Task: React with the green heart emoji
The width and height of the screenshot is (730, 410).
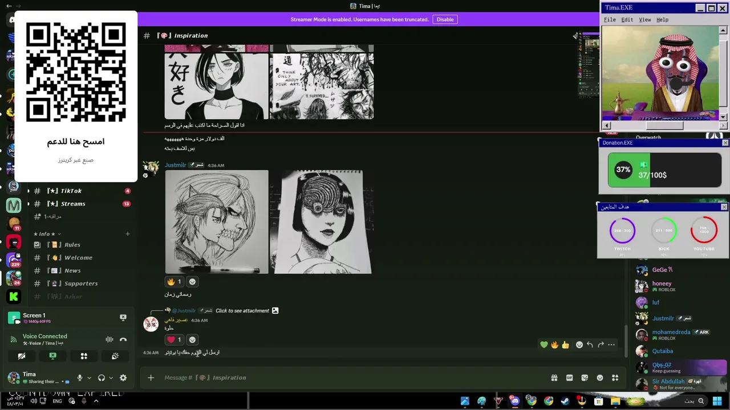Action: tap(544, 345)
